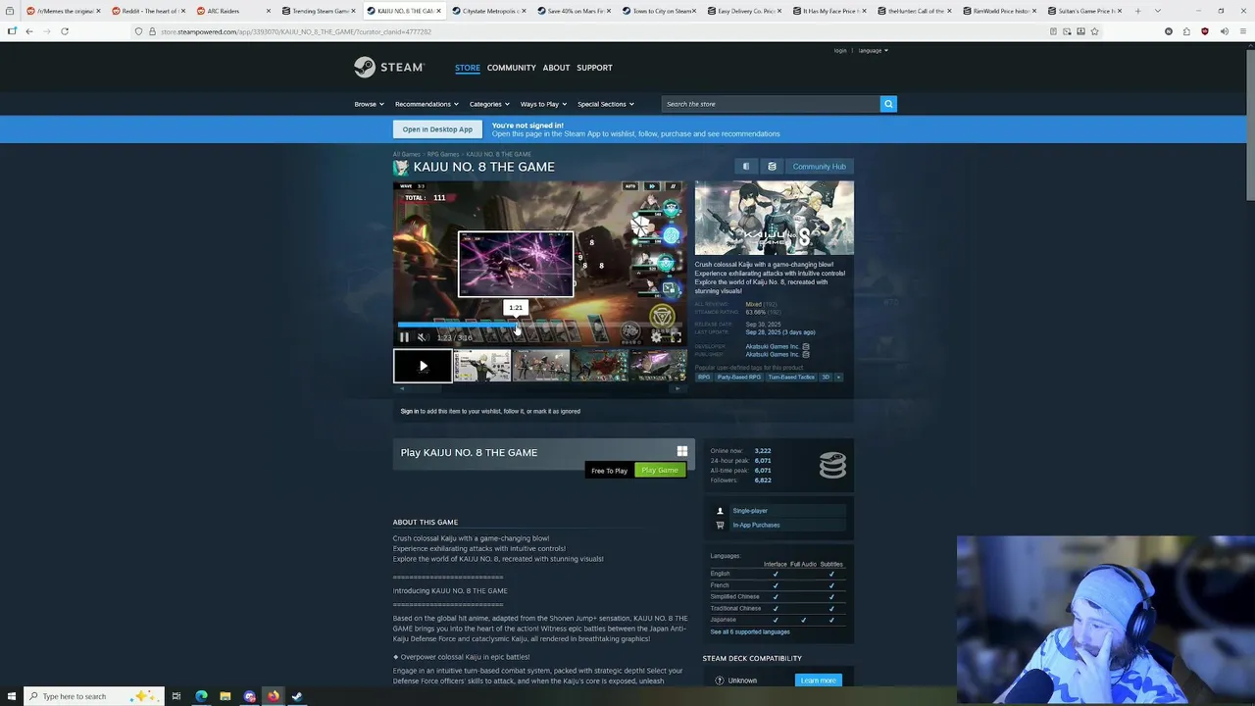The width and height of the screenshot is (1255, 706).
Task: Click Learn more for Steam Deck
Action: pyautogui.click(x=819, y=681)
